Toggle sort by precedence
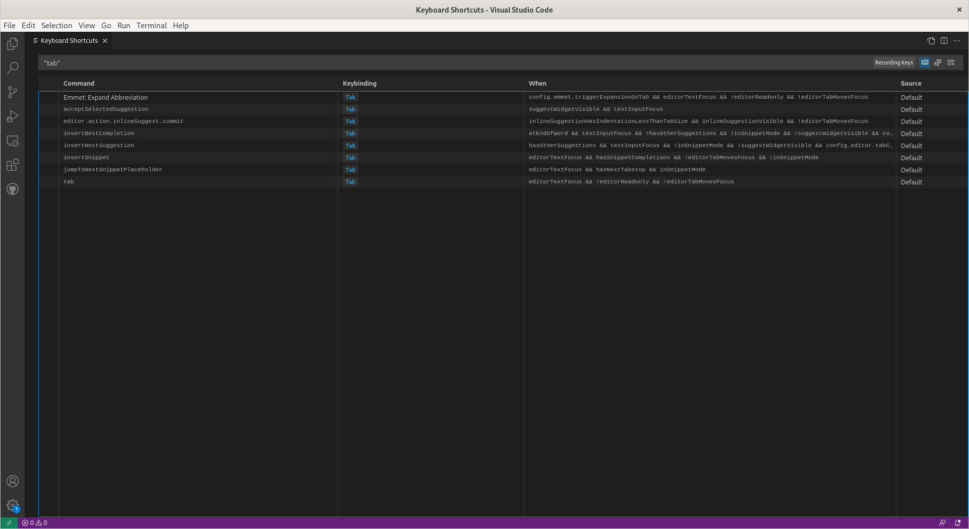The width and height of the screenshot is (969, 529). pos(938,62)
